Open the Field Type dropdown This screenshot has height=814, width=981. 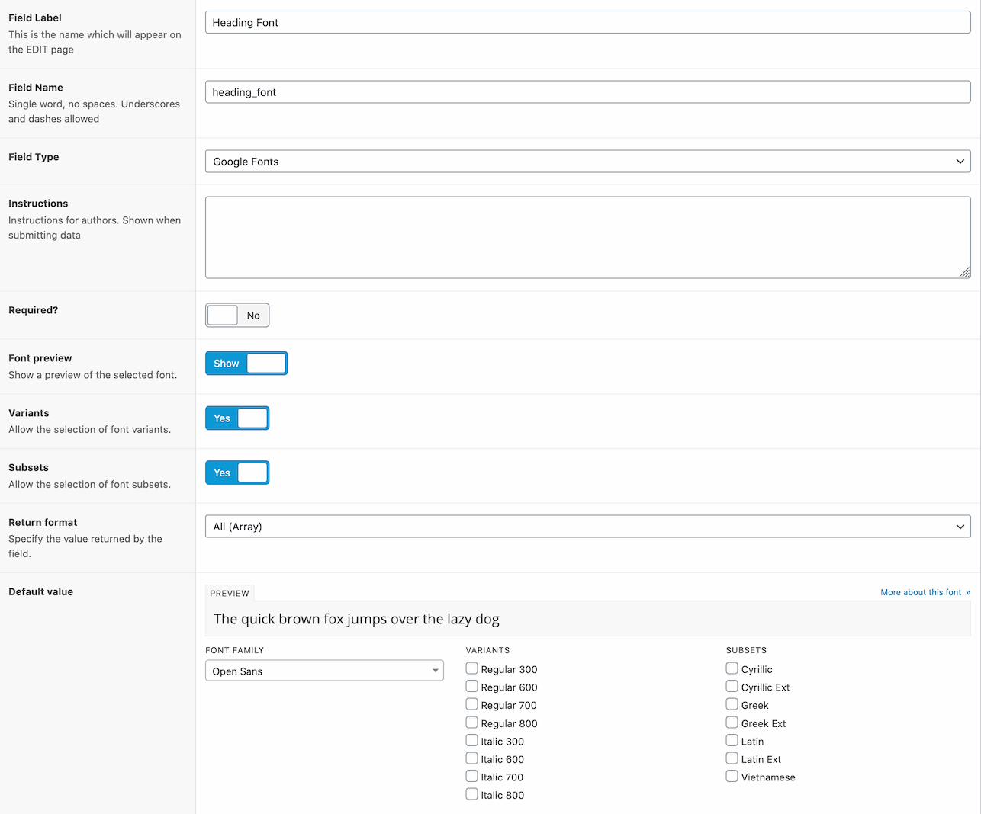[x=587, y=162]
